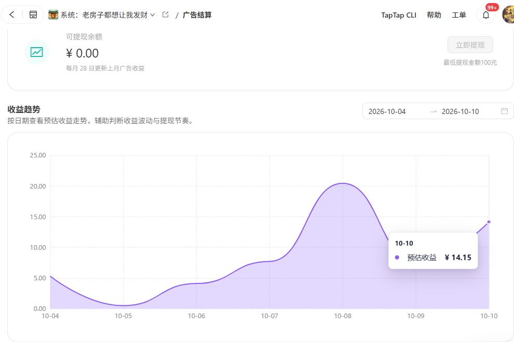Click the back arrow icon
Screen dimensions: 514x342
coord(12,15)
